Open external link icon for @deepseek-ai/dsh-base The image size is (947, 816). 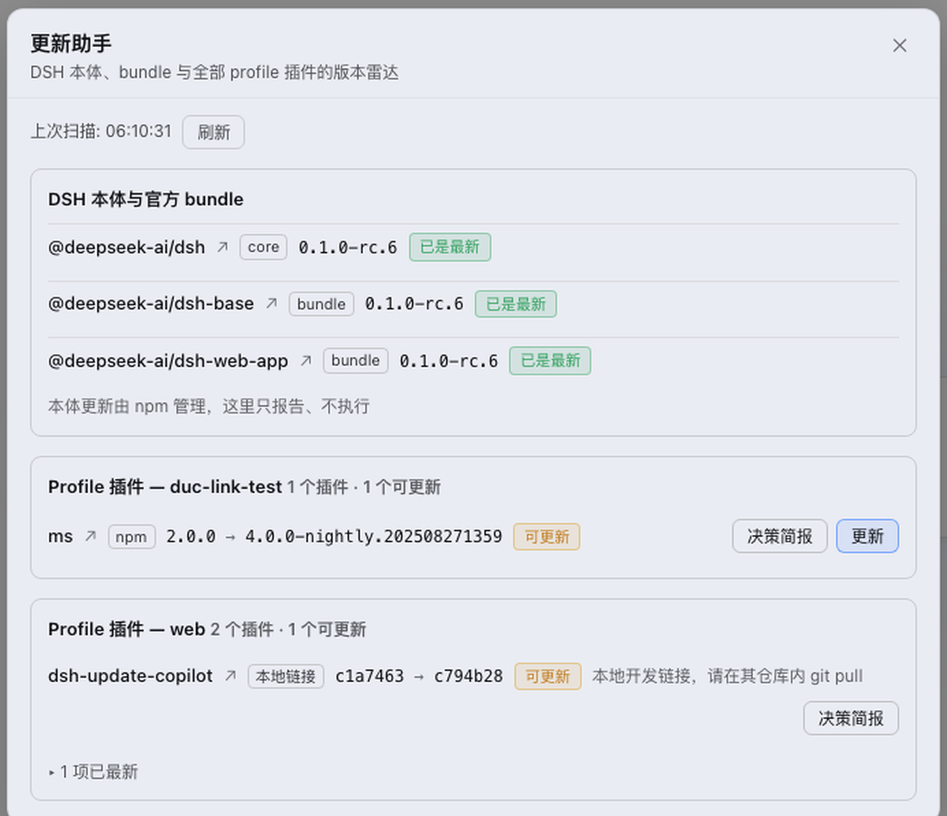point(272,303)
